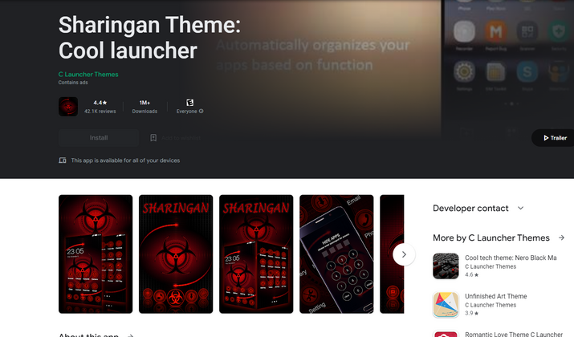This screenshot has width=574, height=337.
Task: Open Hide Apps keypad screenshot
Action: point(336,254)
